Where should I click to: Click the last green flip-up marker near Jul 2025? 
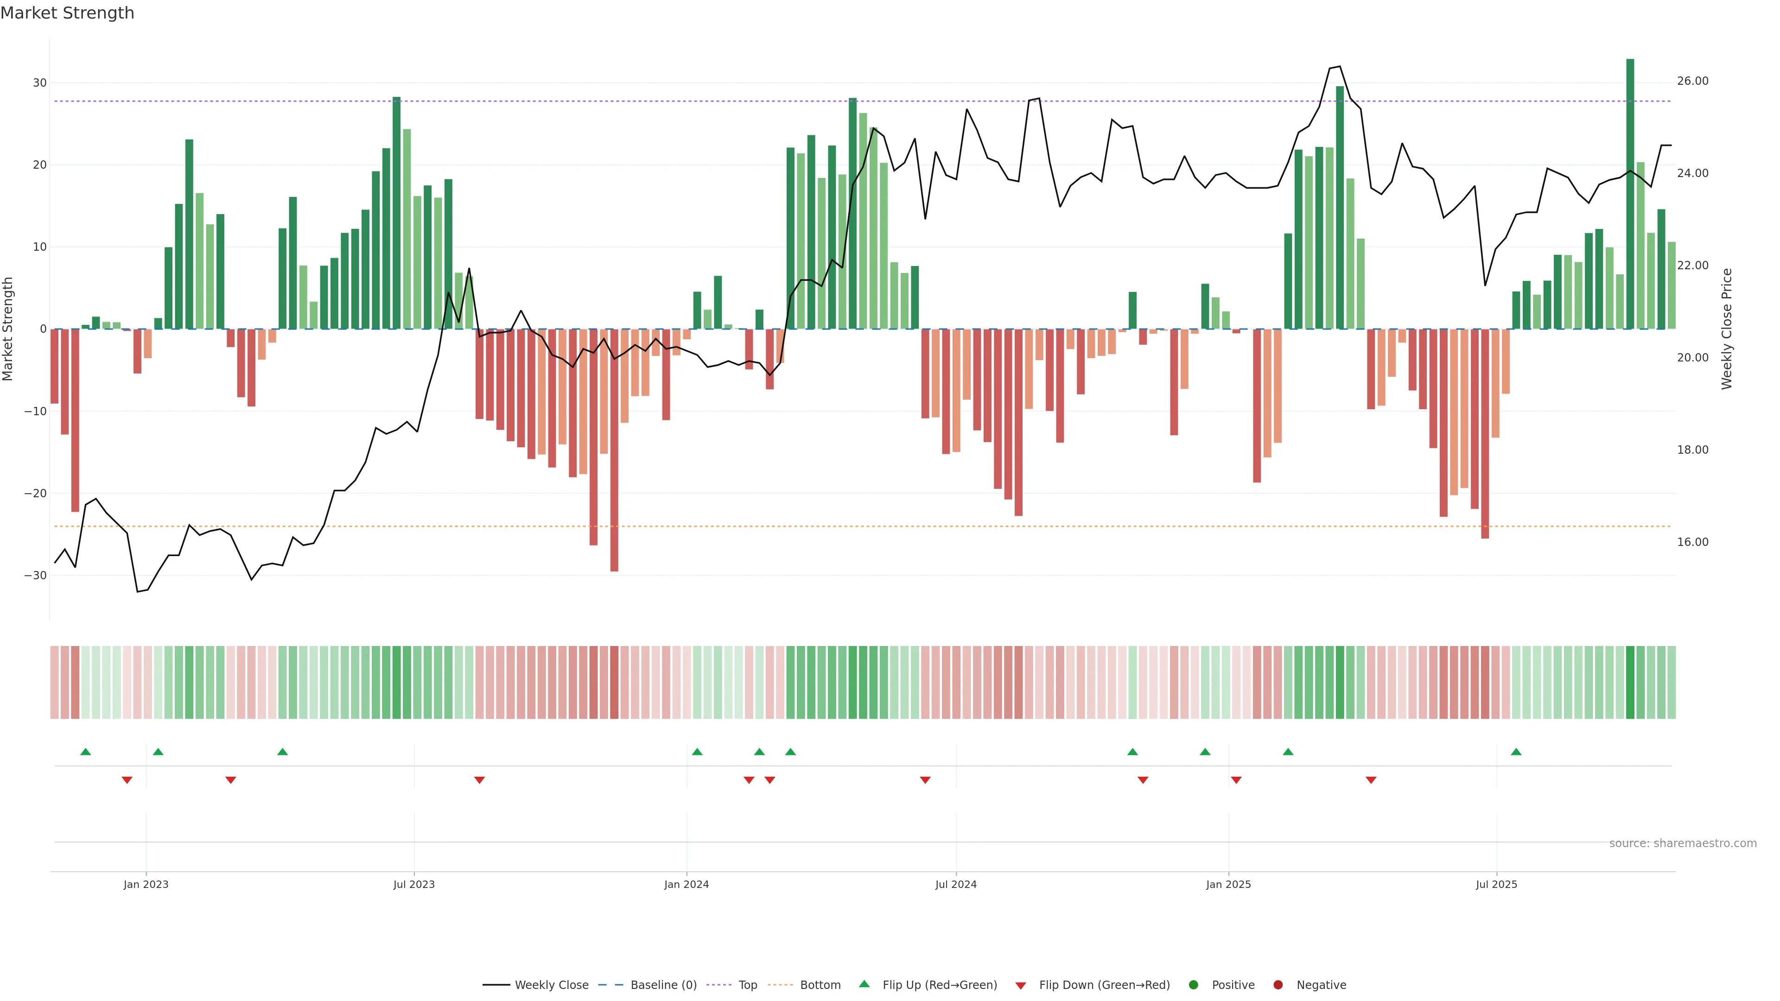click(1516, 752)
